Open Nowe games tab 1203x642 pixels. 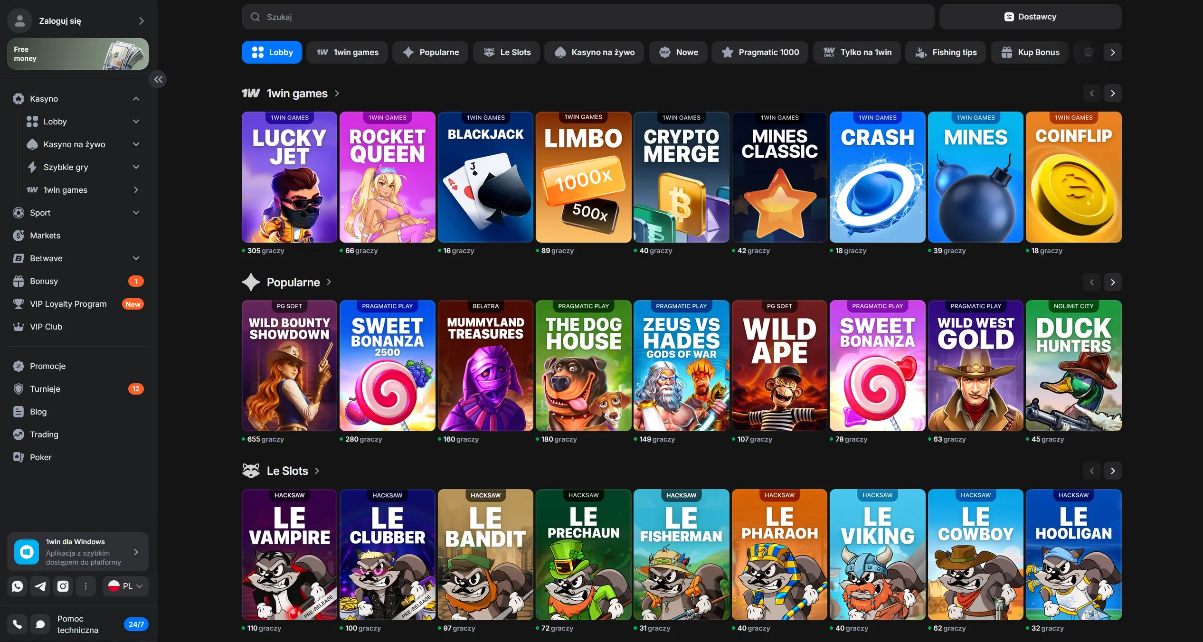click(678, 52)
